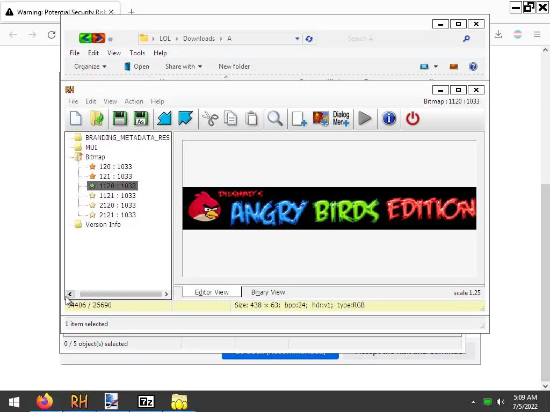Click the New file icon in Resource Hacker
The image size is (550, 412).
(76, 119)
